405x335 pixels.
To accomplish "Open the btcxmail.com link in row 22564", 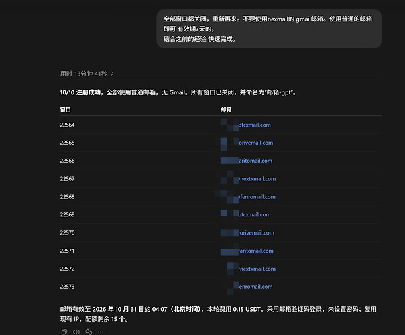I will pyautogui.click(x=254, y=125).
